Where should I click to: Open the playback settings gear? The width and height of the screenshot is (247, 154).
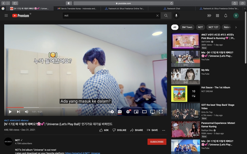[x=128, y=112]
